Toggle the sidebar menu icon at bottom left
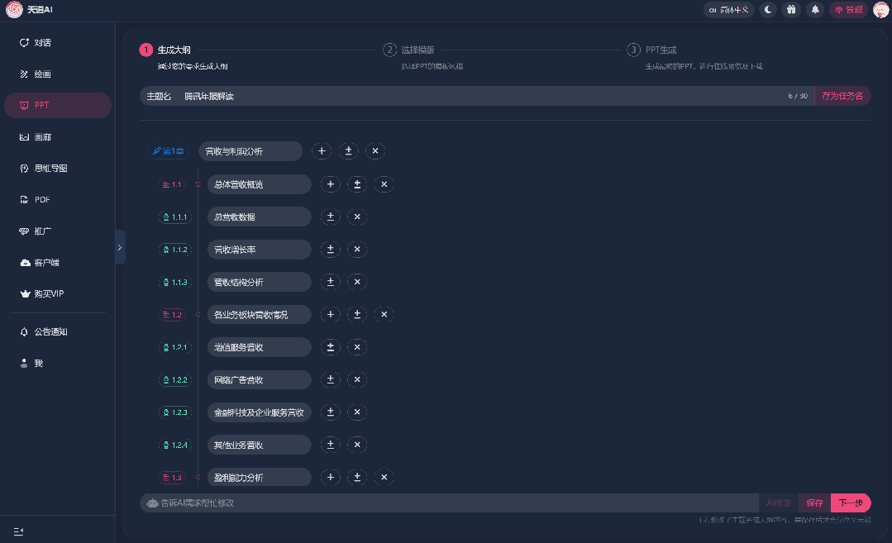892x543 pixels. pyautogui.click(x=18, y=531)
